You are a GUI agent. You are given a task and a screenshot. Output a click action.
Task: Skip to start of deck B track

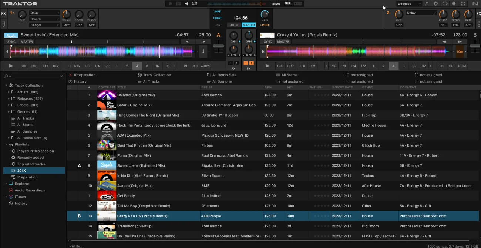coord(263,51)
